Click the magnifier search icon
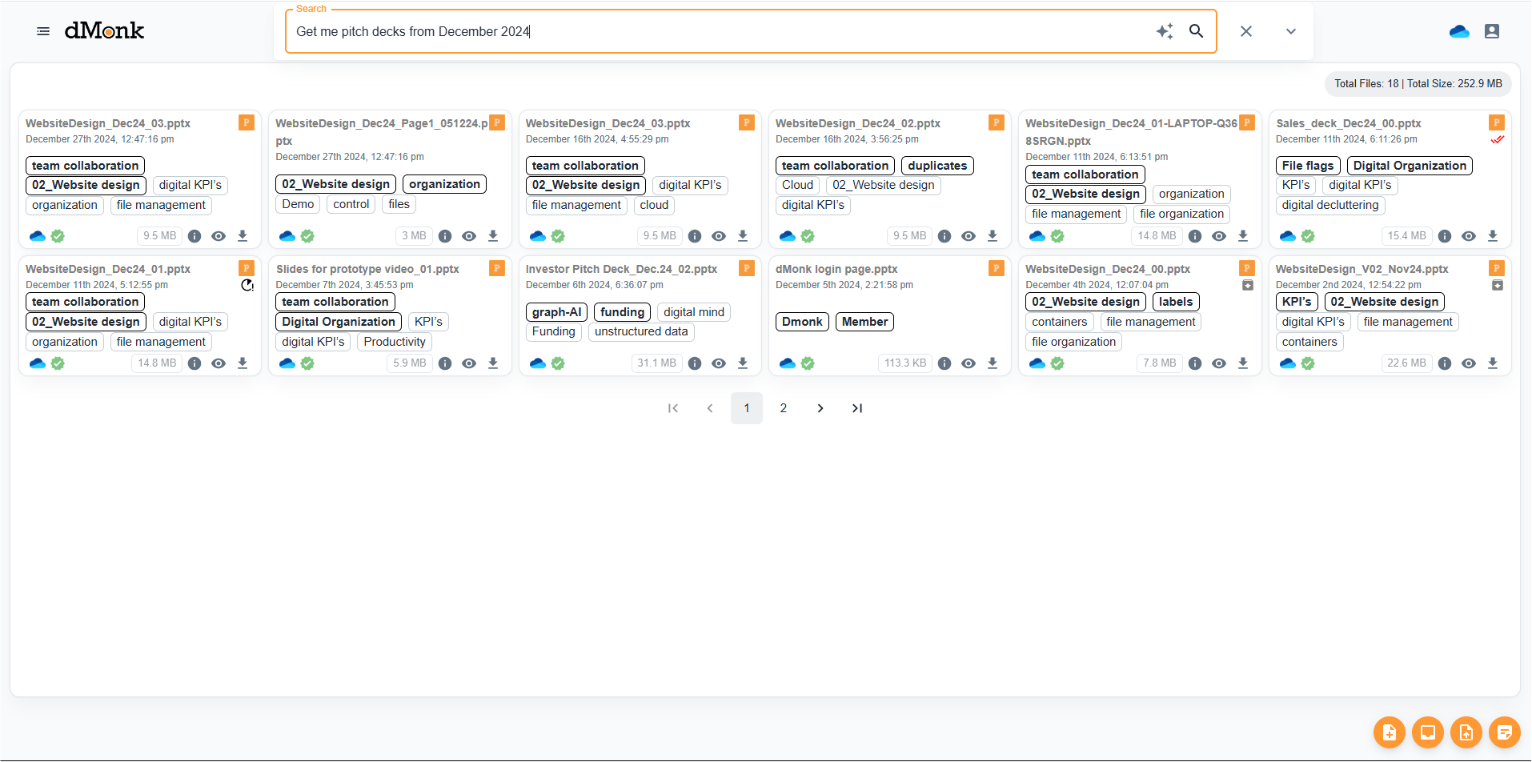 coord(1196,31)
